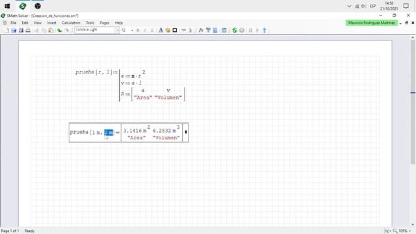This screenshot has width=416, height=234.
Task: Toggle italic formatting
Action: [x=145, y=31]
